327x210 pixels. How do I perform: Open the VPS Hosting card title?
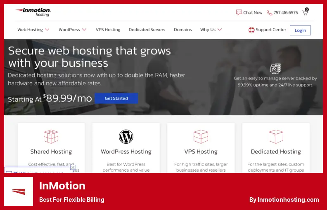click(x=201, y=152)
